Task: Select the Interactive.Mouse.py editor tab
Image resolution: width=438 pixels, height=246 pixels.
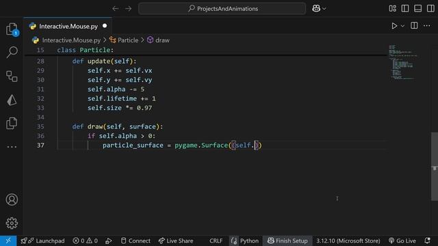Action: pyautogui.click(x=68, y=26)
